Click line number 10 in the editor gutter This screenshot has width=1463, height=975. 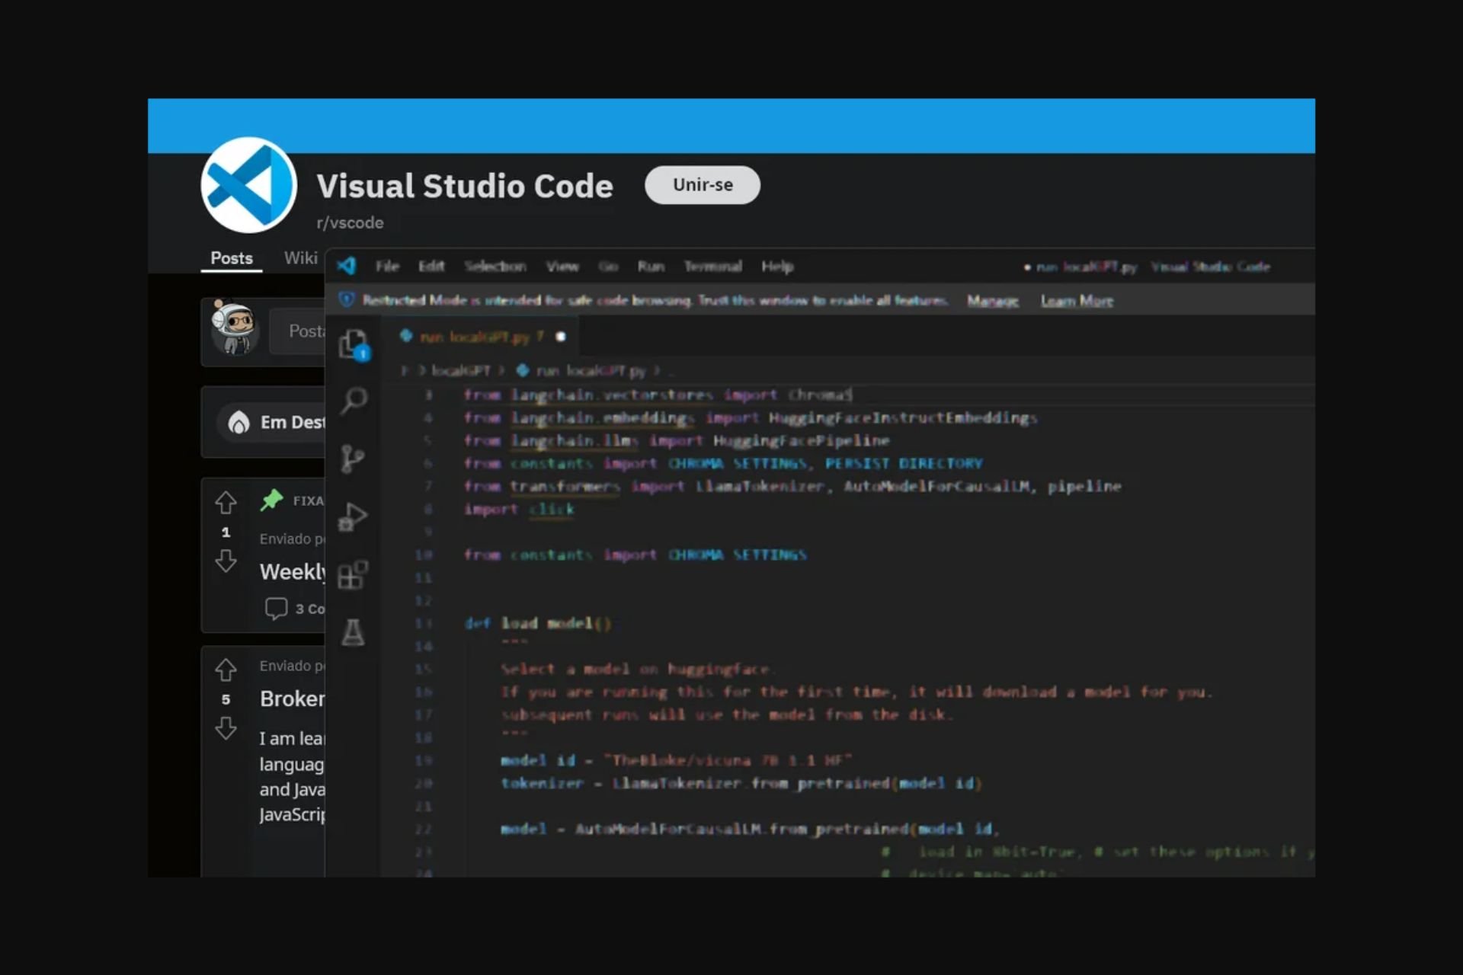coord(424,555)
